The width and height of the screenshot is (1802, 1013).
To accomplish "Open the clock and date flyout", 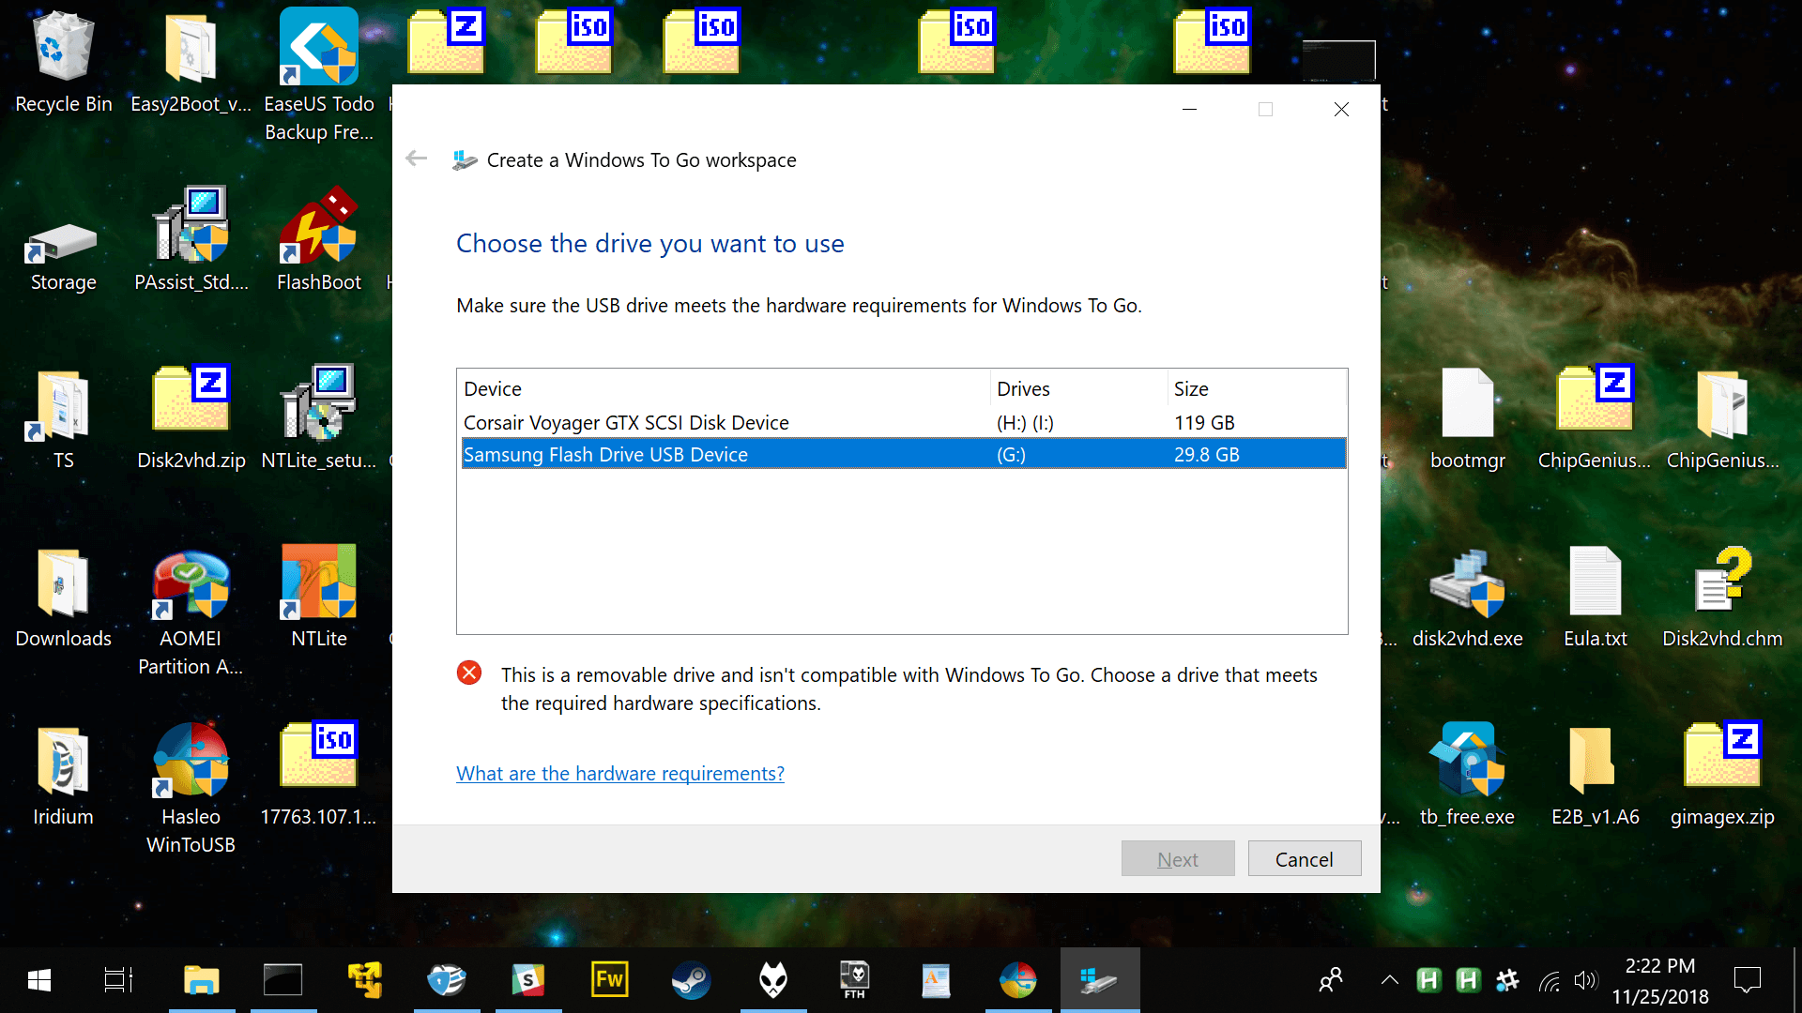I will click(x=1659, y=980).
